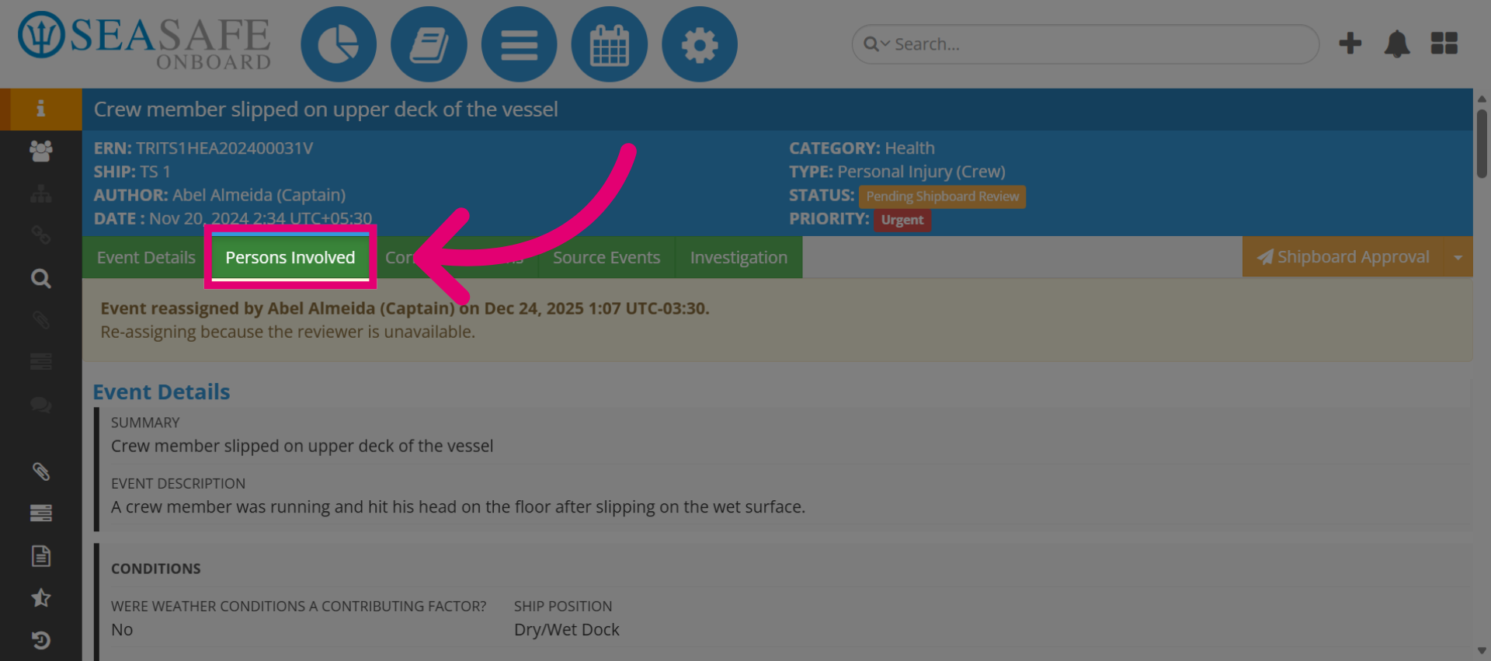
Task: Click the ERN TRITS1HEA202400031V text
Action: pos(203,148)
